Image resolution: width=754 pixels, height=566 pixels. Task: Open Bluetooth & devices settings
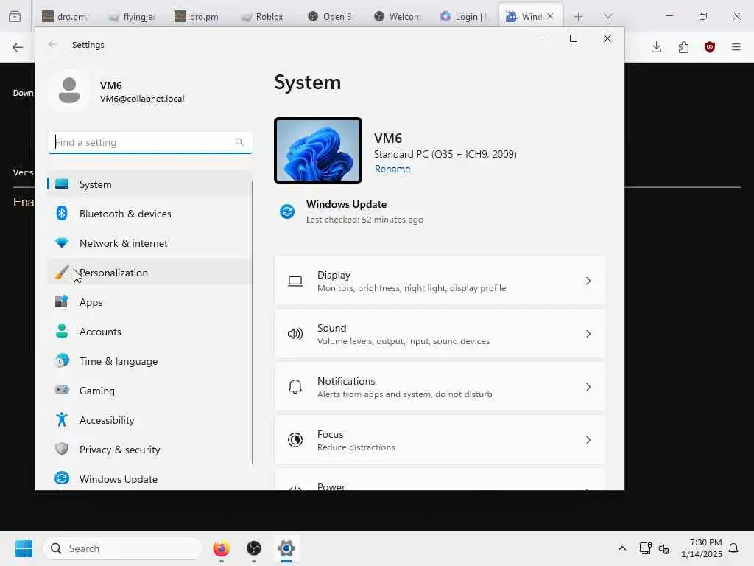149,214
